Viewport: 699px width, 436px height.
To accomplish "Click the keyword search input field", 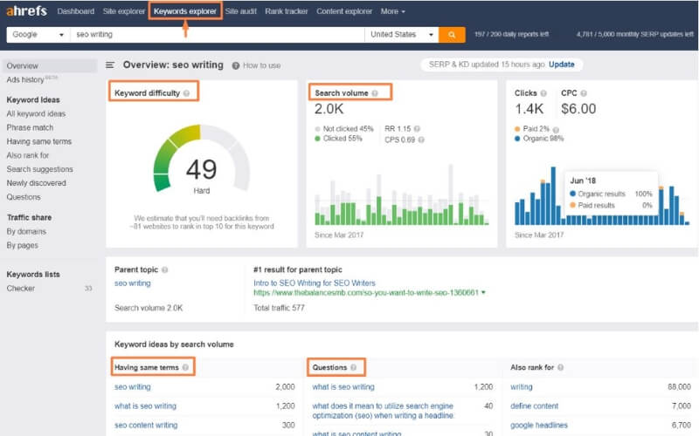I will (218, 35).
